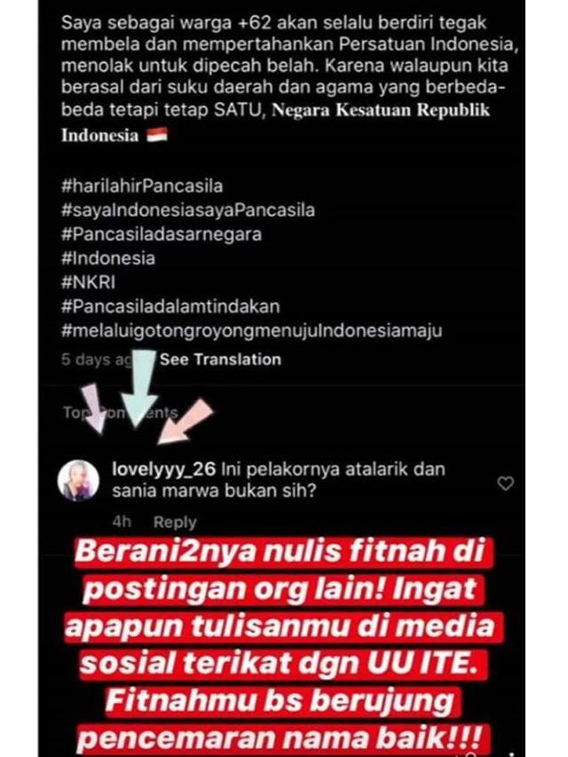Open the #sayaIndonesiasayaPancasila hashtag
Viewport: 568px width, 757px height.
point(188,210)
